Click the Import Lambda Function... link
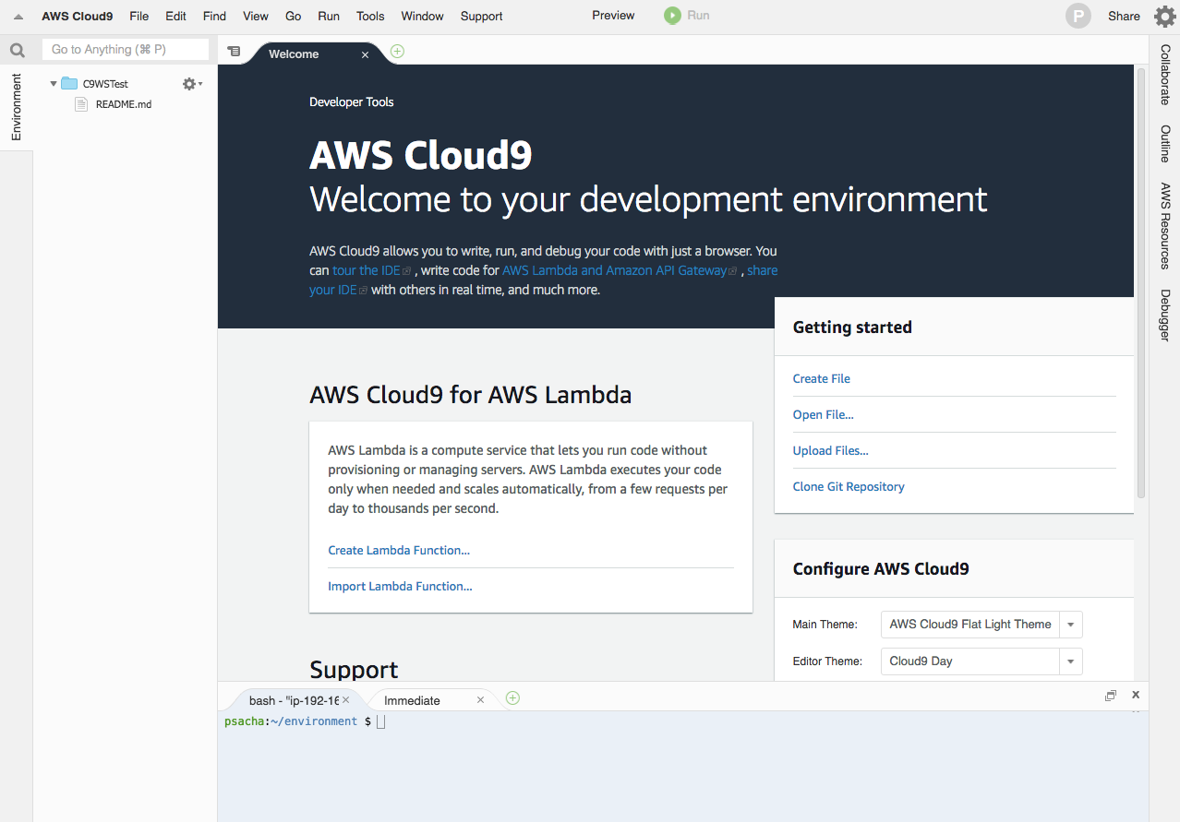Viewport: 1180px width, 822px height. (400, 586)
